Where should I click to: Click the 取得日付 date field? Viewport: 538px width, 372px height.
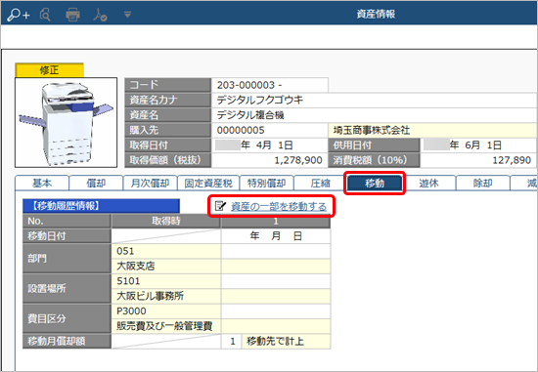270,145
